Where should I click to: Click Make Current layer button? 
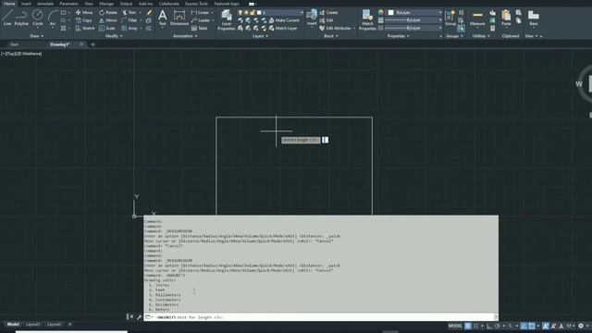284,20
